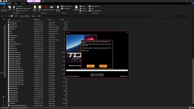
Task: Switch to the Accueil ribbon tab
Action: pyautogui.click(x=9, y=4)
